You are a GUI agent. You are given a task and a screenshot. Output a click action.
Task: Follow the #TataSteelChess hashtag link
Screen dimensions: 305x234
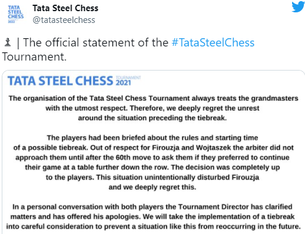(213, 42)
